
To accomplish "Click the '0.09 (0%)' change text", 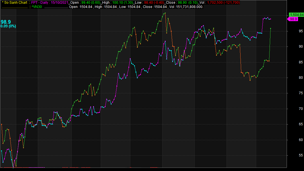I will click(8, 26).
